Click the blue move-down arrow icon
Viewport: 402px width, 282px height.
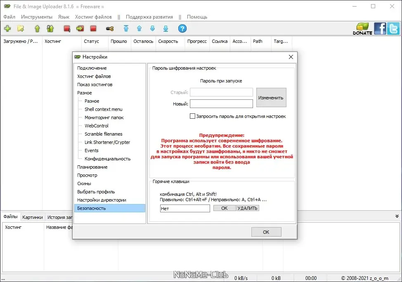[153, 28]
